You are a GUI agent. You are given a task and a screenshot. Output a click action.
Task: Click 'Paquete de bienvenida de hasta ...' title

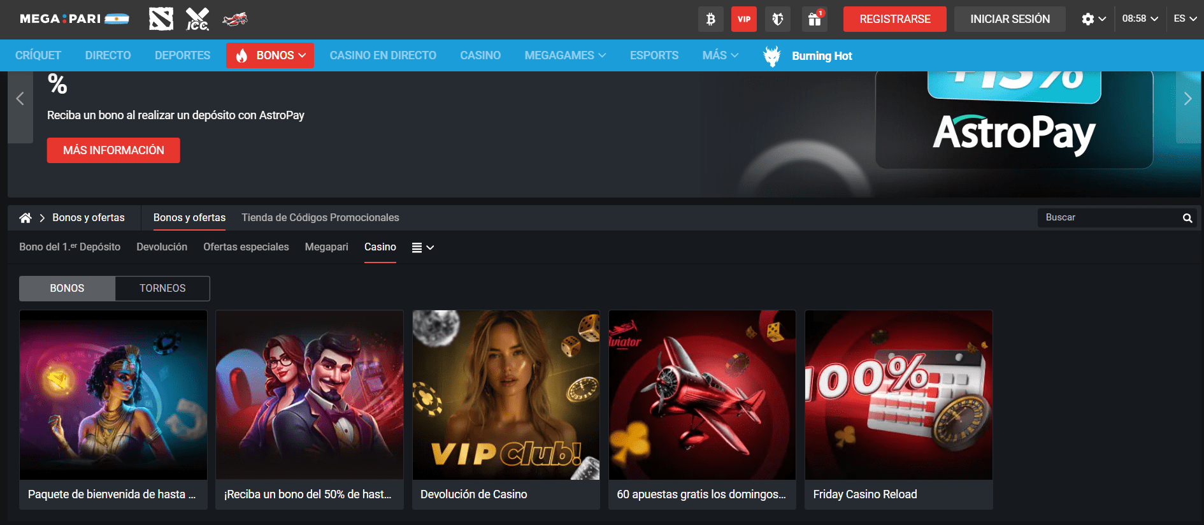tap(112, 494)
